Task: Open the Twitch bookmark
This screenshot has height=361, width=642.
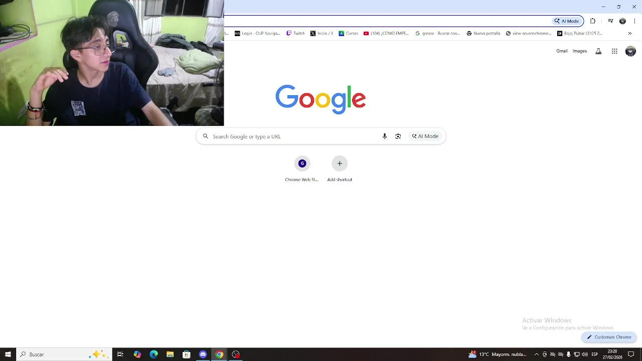Action: click(x=295, y=34)
